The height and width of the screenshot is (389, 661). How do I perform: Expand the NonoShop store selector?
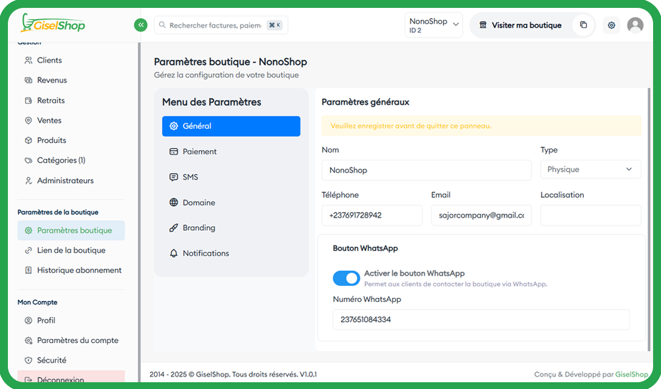click(x=433, y=25)
